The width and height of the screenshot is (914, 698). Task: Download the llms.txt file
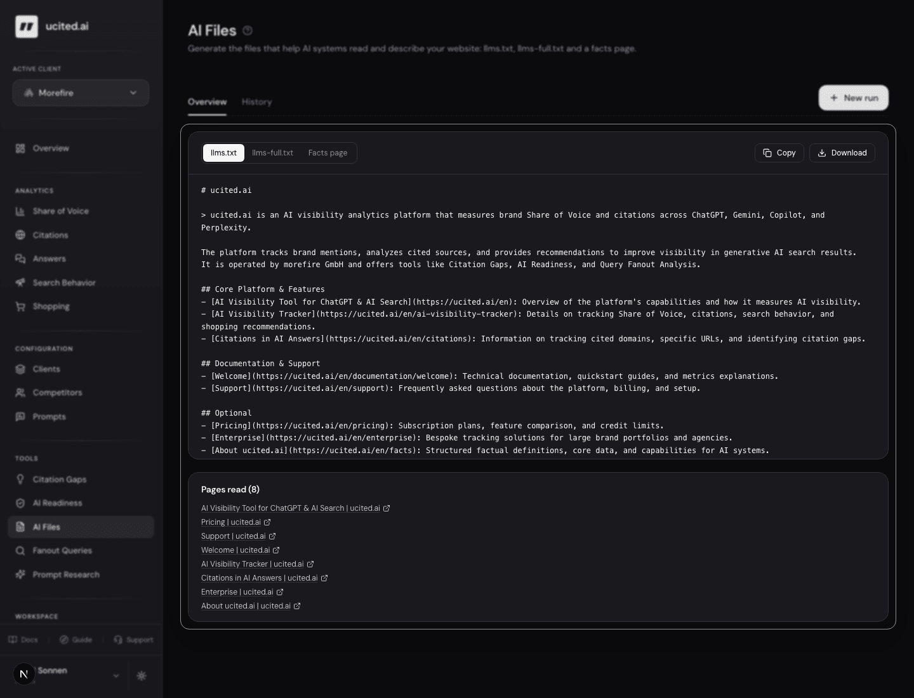click(x=842, y=153)
